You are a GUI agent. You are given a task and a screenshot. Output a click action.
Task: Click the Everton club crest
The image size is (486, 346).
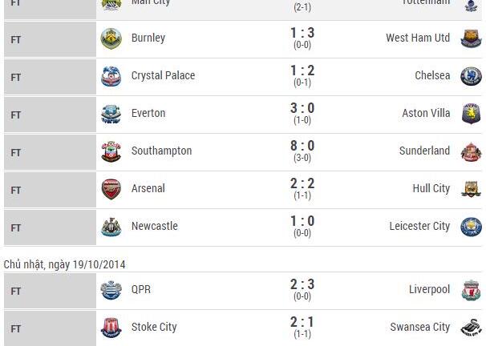pyautogui.click(x=111, y=114)
